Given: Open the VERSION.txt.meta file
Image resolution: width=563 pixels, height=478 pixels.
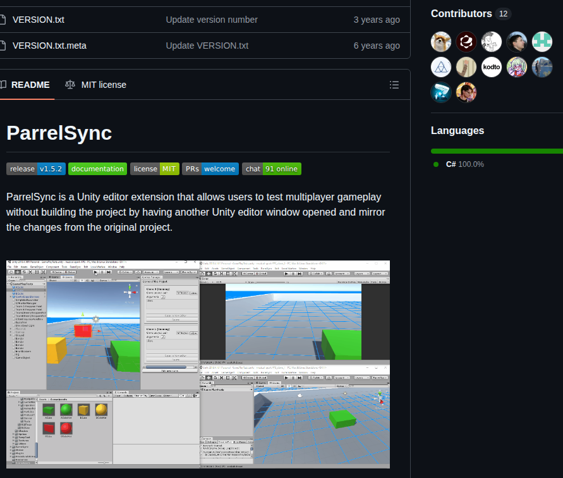Looking at the screenshot, I should pos(49,46).
